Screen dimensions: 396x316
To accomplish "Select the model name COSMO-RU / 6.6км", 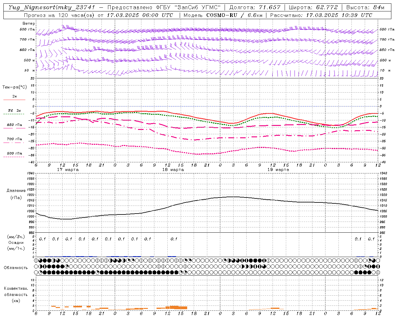I will click(x=234, y=15).
